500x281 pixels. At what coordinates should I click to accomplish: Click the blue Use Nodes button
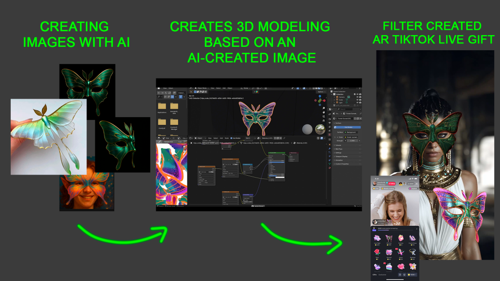pos(348,127)
